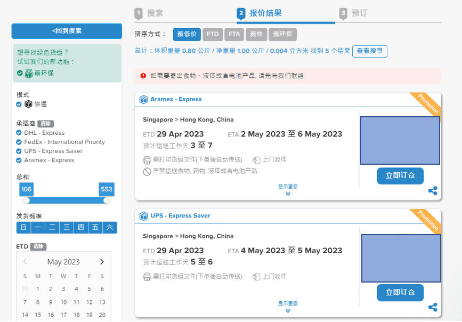Image resolution: width=462 pixels, height=322 pixels.
Task: Click the 查看搜寻 button
Action: tap(370, 51)
